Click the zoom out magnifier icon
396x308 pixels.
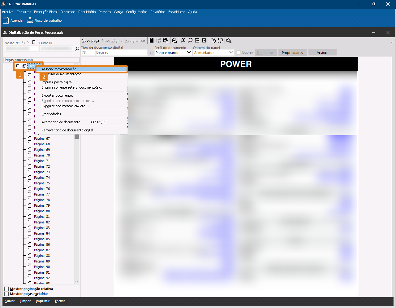[190, 41]
